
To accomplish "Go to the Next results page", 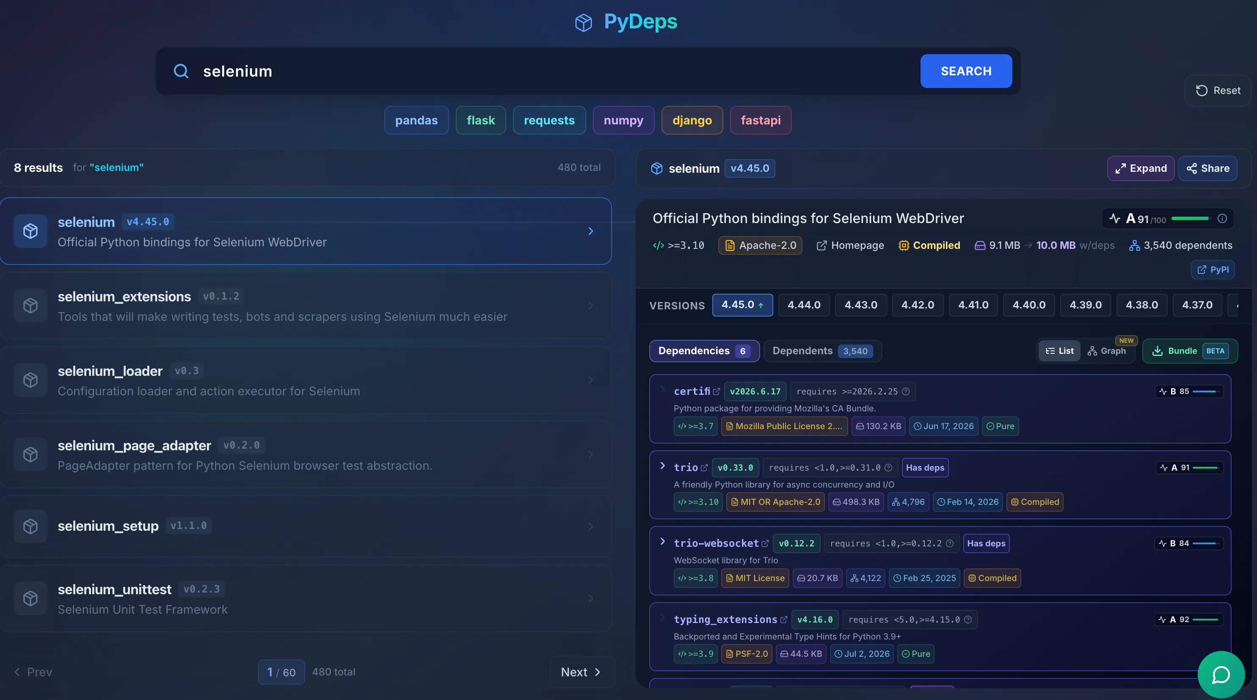I will point(582,672).
